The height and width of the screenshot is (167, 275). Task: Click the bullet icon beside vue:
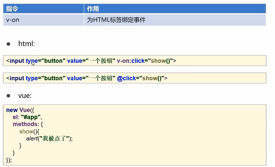(8, 96)
